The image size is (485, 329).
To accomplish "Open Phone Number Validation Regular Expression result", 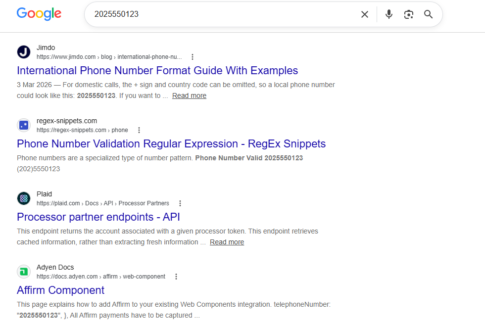I will coord(171,144).
